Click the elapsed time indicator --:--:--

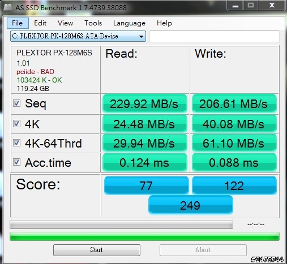256,224
